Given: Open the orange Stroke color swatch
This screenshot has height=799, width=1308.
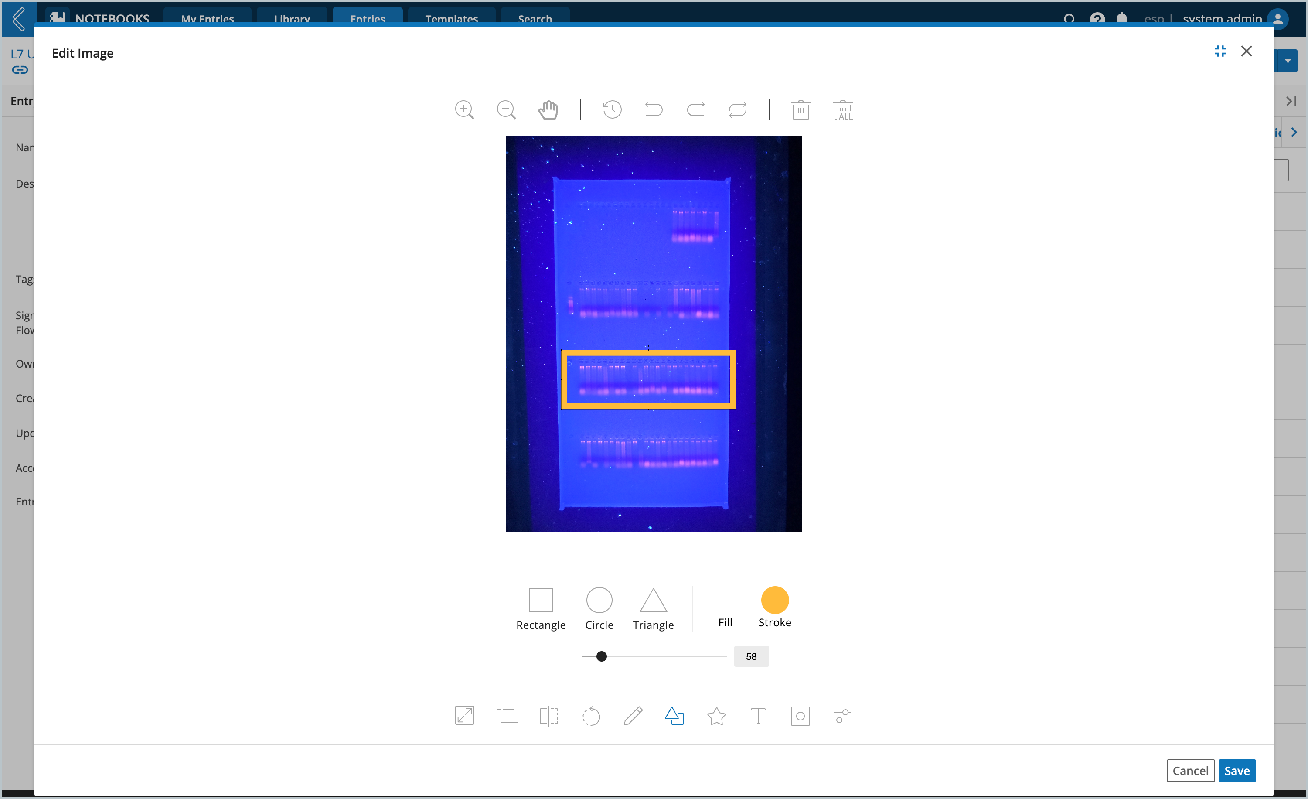Looking at the screenshot, I should coord(775,600).
